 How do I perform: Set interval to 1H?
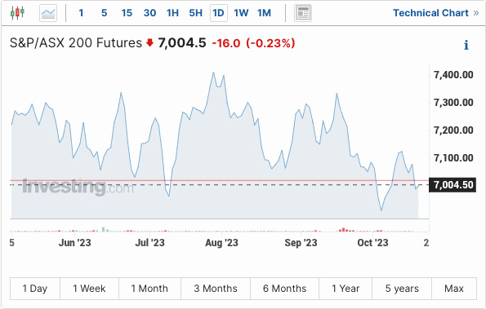coord(172,13)
